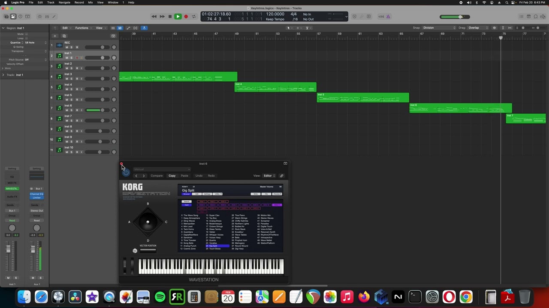The height and width of the screenshot is (308, 549).
Task: Click Copy button in plugin header
Action: [x=172, y=176]
